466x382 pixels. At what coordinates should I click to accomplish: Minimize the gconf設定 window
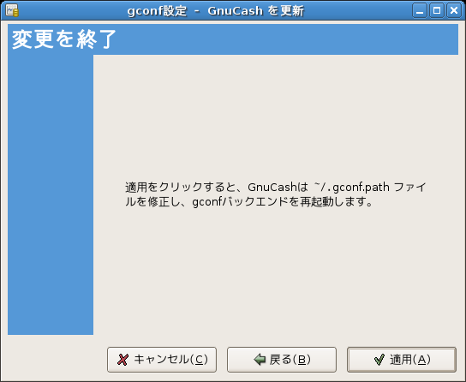[420, 10]
